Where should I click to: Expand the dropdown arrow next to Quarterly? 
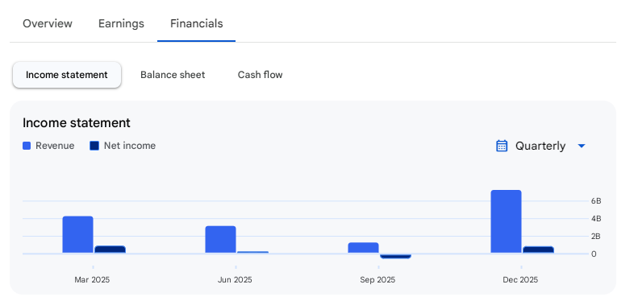point(582,146)
